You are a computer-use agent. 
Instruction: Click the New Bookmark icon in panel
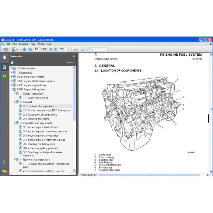coord(12,62)
